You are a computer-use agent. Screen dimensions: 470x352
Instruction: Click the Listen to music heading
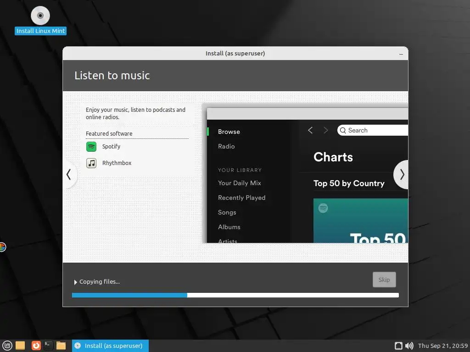click(112, 76)
